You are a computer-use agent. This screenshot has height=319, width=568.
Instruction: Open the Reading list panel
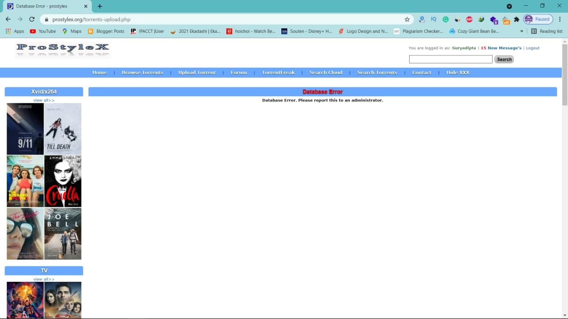(x=547, y=31)
